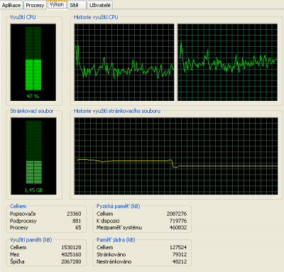The height and width of the screenshot is (272, 284).
Task: Click the Mezipaměť systému label
Action: click(119, 227)
